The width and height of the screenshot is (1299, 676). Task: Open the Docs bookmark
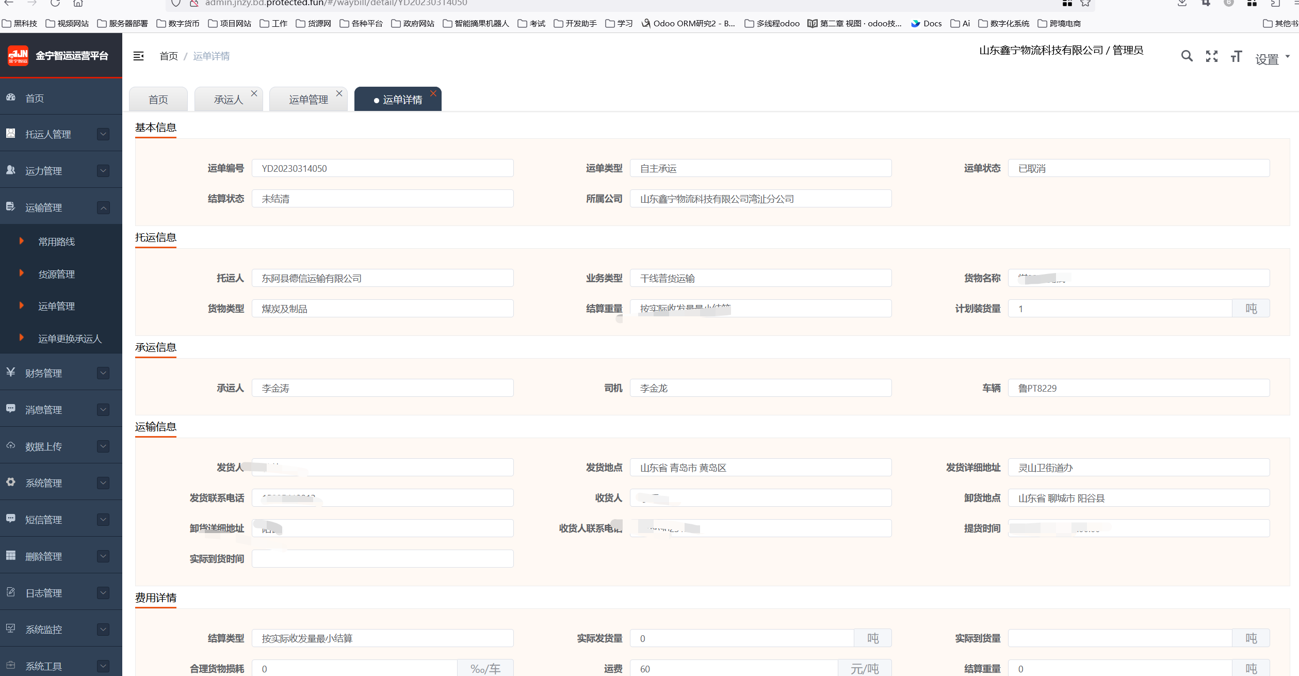click(927, 23)
